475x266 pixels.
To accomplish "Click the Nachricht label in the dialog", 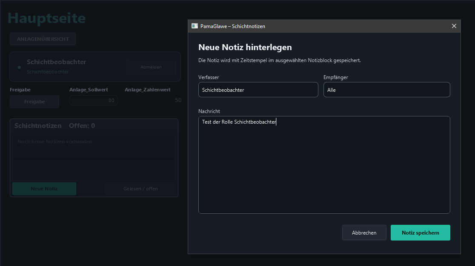I will [x=209, y=111].
